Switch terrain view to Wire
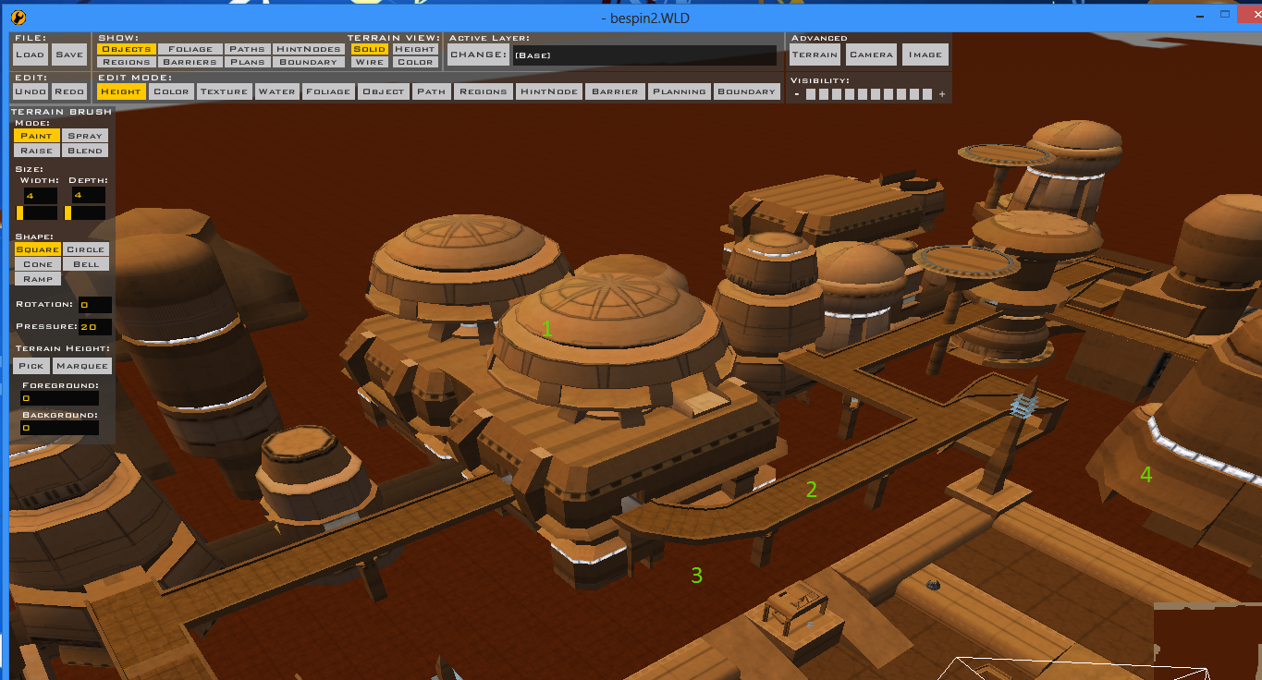This screenshot has width=1262, height=680. [x=369, y=62]
